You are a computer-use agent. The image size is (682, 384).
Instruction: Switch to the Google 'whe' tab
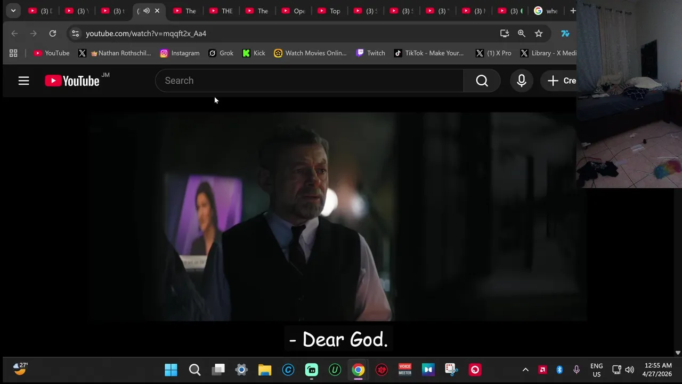546,11
